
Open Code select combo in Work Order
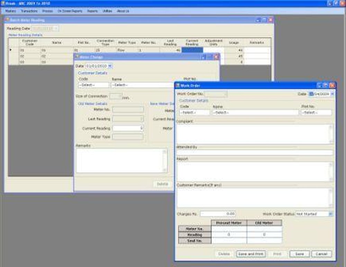[x=194, y=112]
